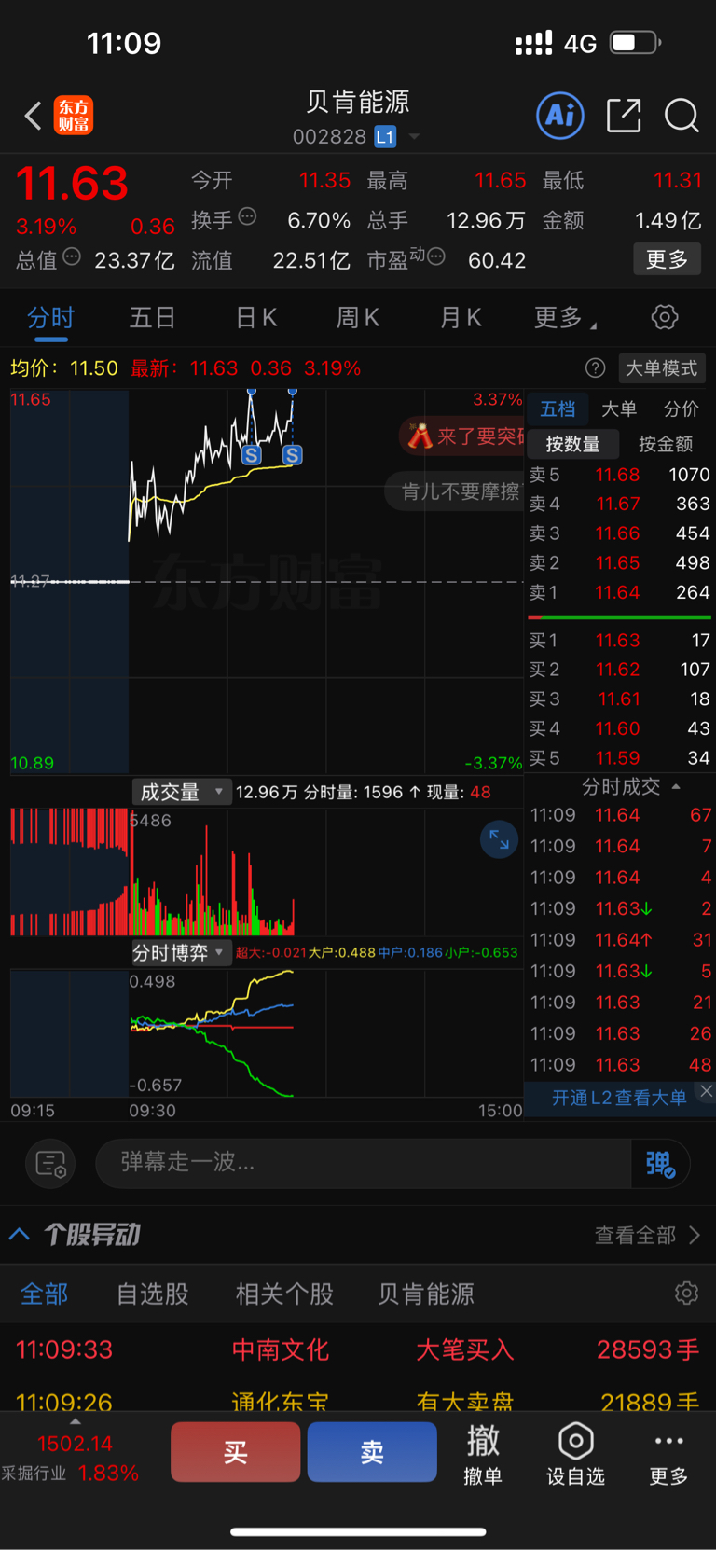Tap the red 买 buy button
This screenshot has width=716, height=1550.
tap(236, 1452)
